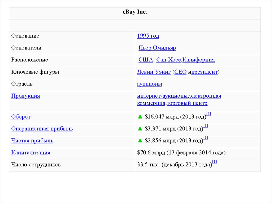Click the Основатели row label
The image size is (272, 203).
pyautogui.click(x=26, y=48)
